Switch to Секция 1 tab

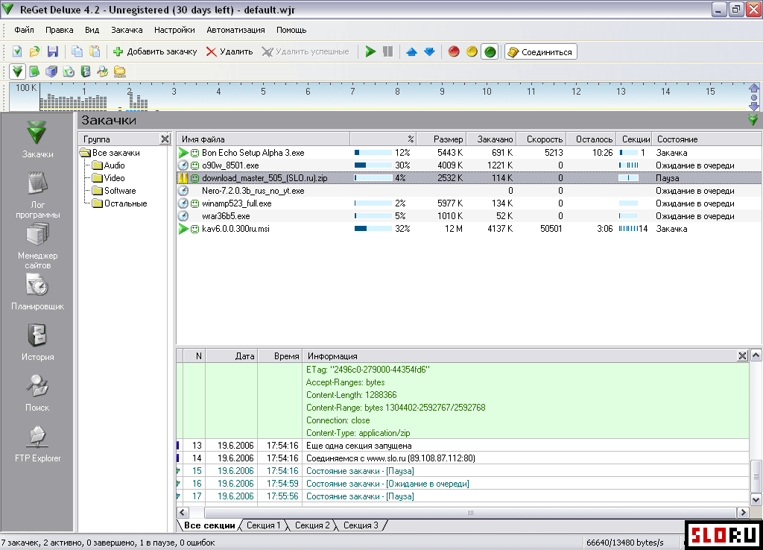coord(263,525)
